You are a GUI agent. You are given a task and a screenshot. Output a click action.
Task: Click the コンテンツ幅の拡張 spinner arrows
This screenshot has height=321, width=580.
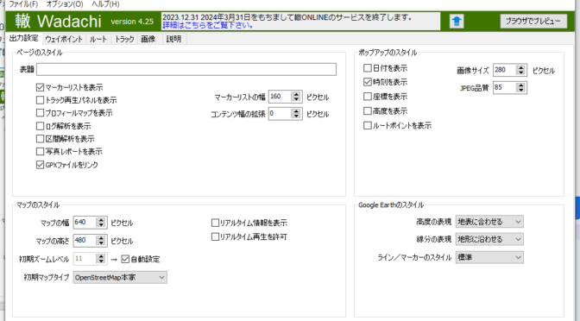tap(296, 114)
